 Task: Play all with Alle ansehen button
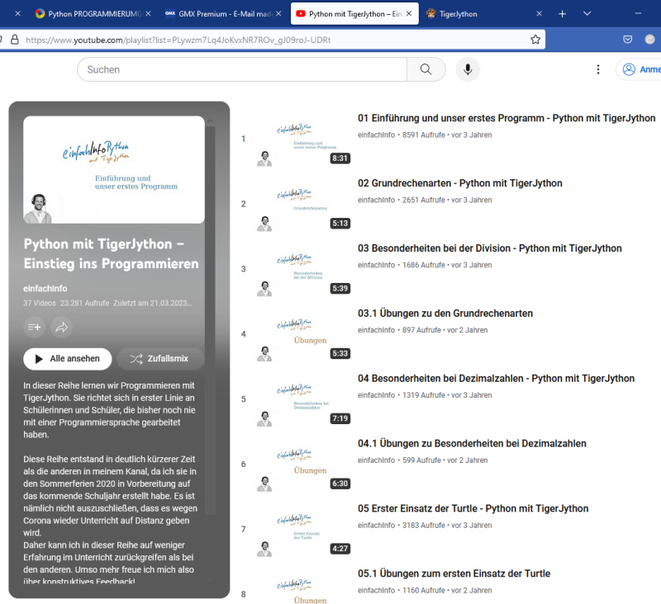(x=68, y=359)
